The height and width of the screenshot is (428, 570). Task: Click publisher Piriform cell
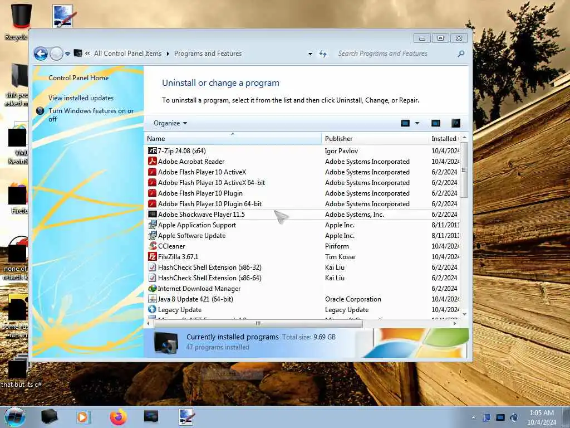point(337,246)
